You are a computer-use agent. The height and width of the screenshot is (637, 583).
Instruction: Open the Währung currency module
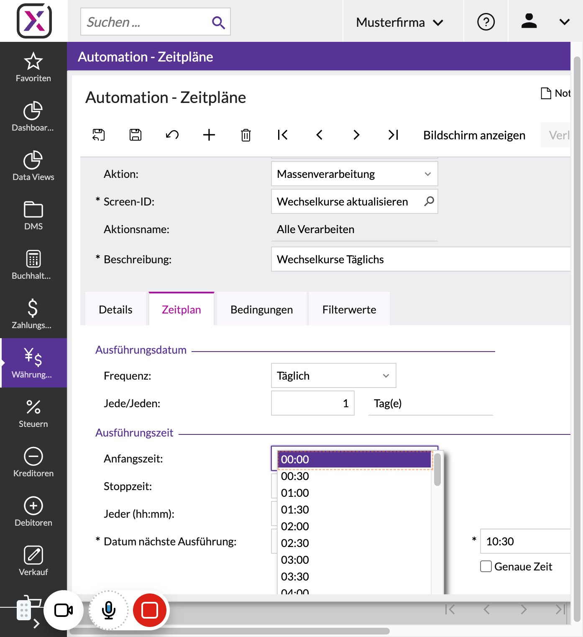33,362
